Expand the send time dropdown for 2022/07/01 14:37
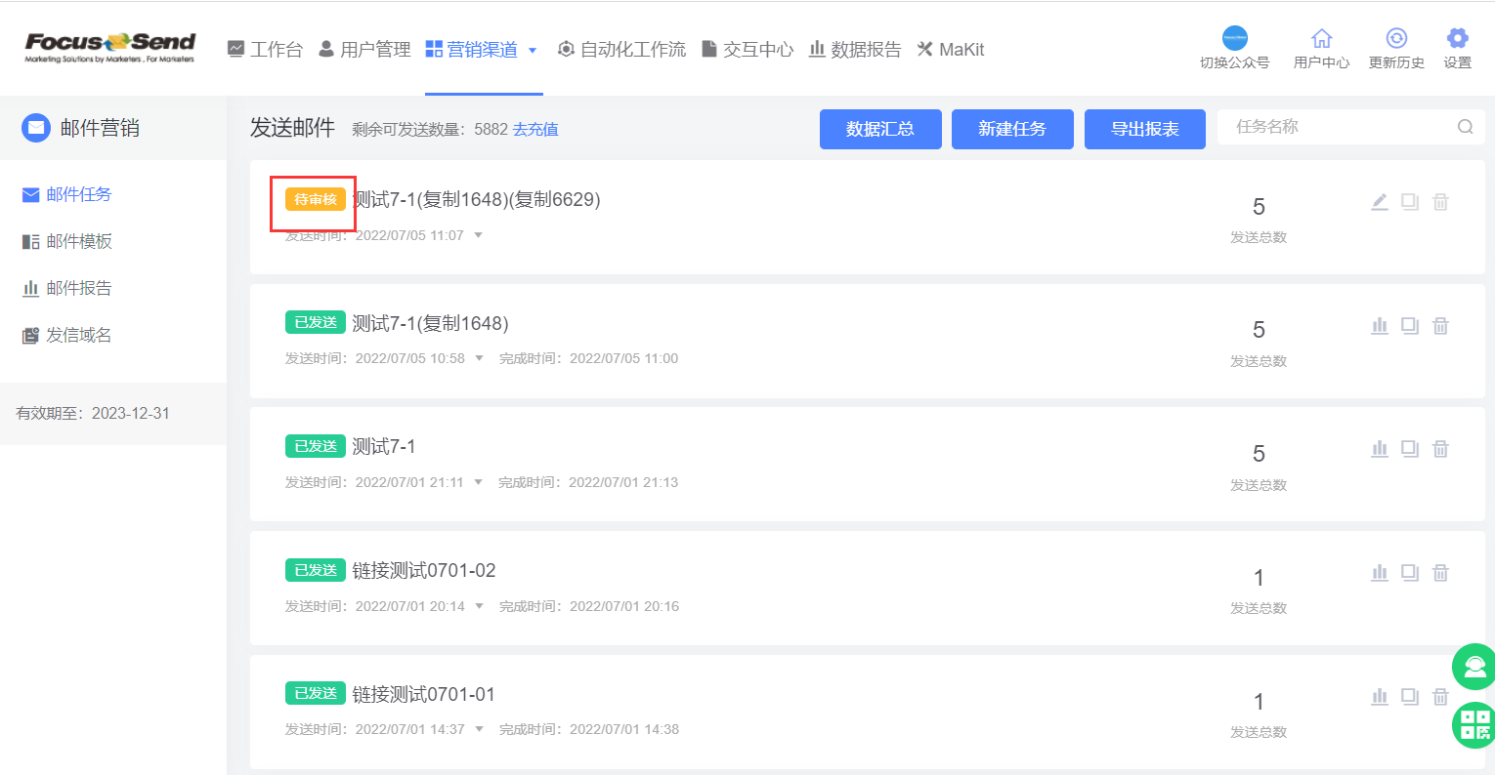Screen dimensions: 1495x775 coord(480,729)
